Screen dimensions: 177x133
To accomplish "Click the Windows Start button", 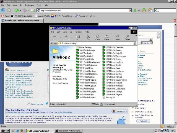I will 5,131.
